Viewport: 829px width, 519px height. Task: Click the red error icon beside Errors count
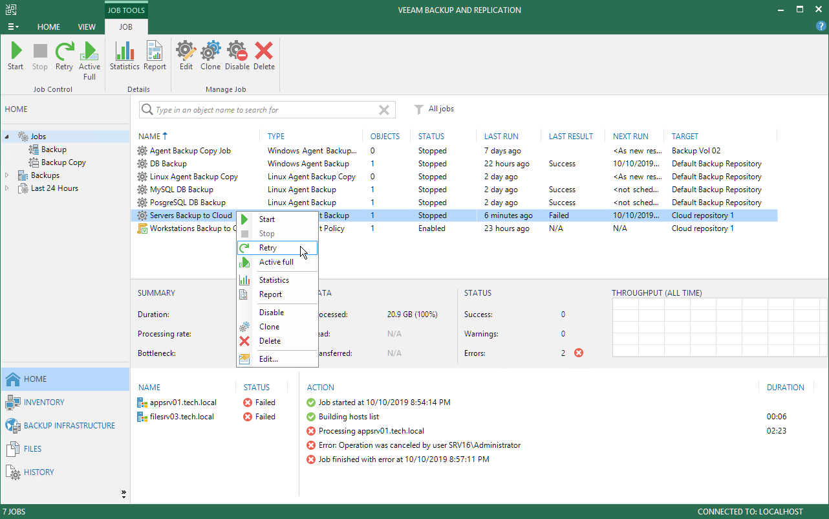[579, 353]
